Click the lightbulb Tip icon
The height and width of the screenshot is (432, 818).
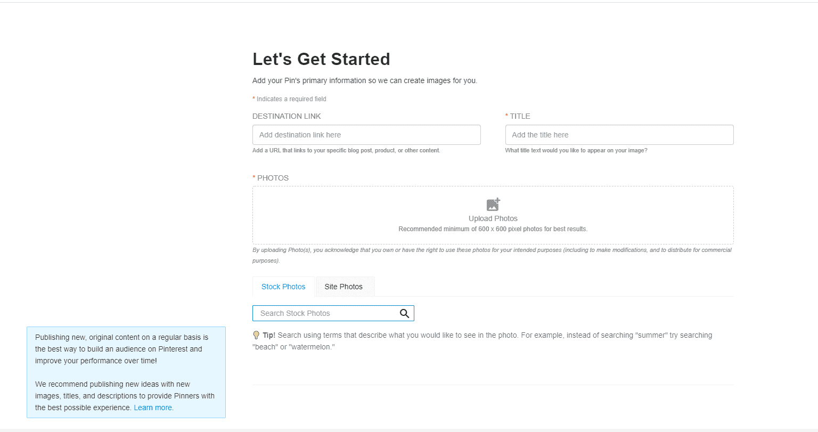tap(256, 335)
